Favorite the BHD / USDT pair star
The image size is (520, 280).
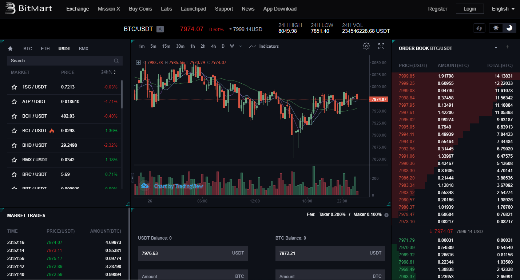point(14,145)
